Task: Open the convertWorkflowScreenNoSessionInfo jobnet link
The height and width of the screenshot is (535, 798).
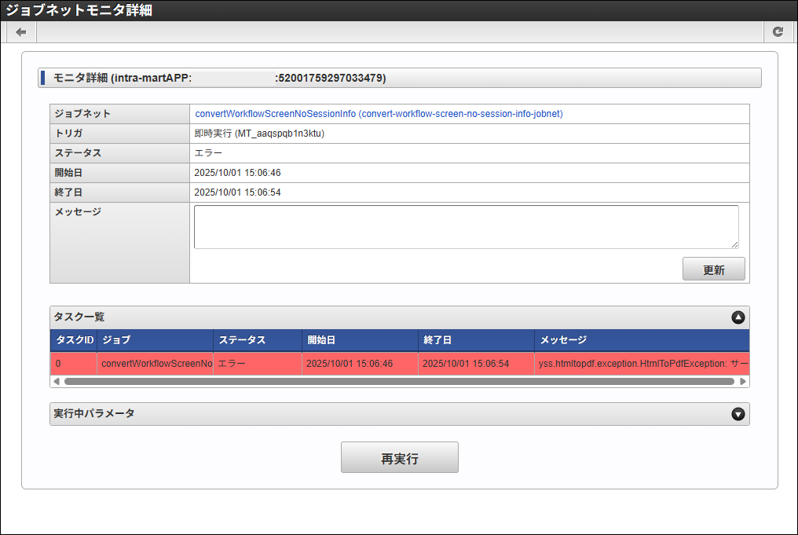Action: coord(379,113)
